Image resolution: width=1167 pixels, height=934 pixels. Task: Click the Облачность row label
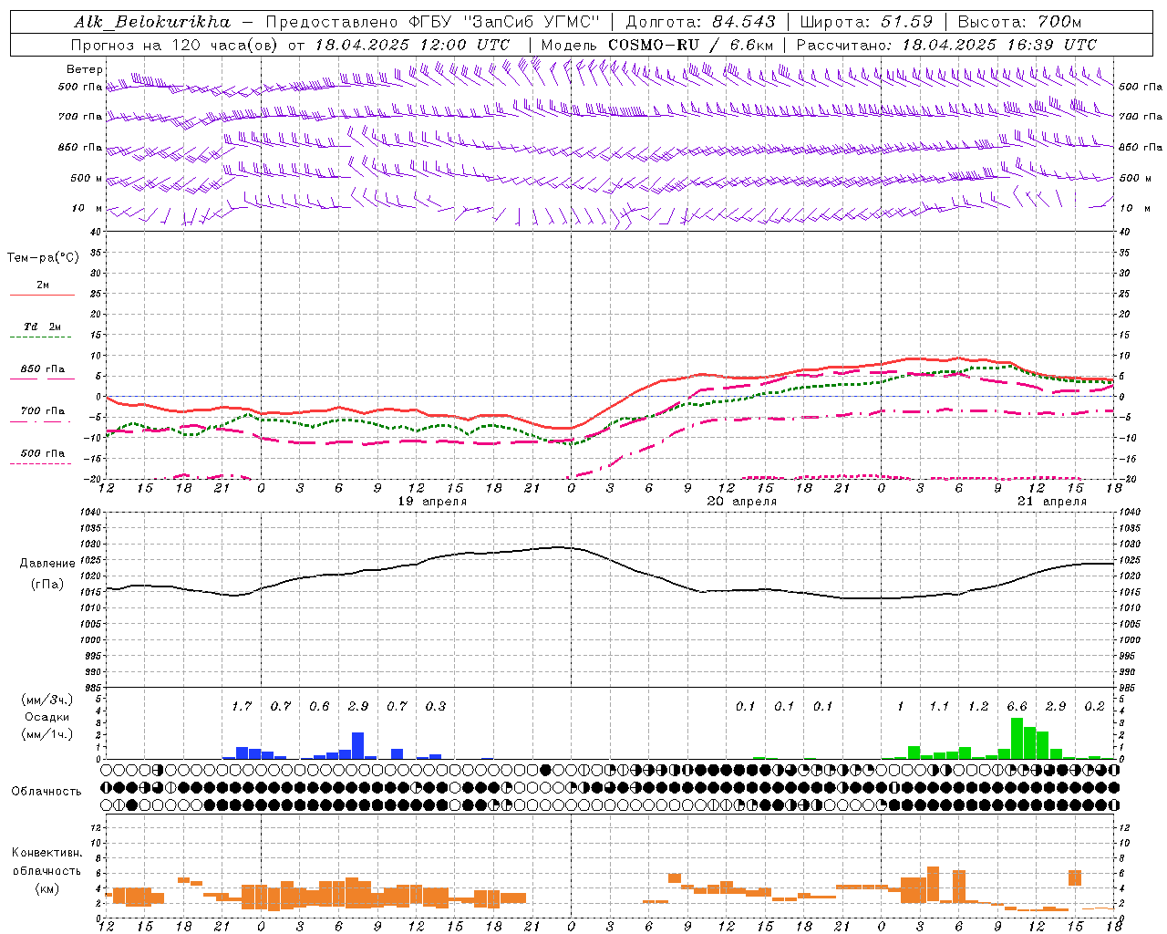coord(46,792)
